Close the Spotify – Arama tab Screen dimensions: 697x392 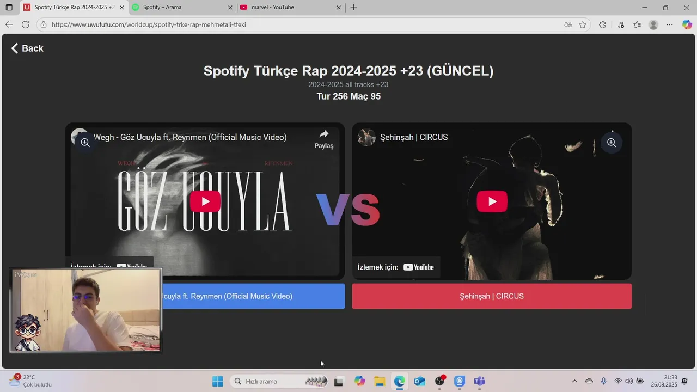(230, 8)
